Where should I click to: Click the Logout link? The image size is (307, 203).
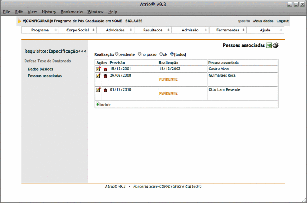tap(282, 21)
